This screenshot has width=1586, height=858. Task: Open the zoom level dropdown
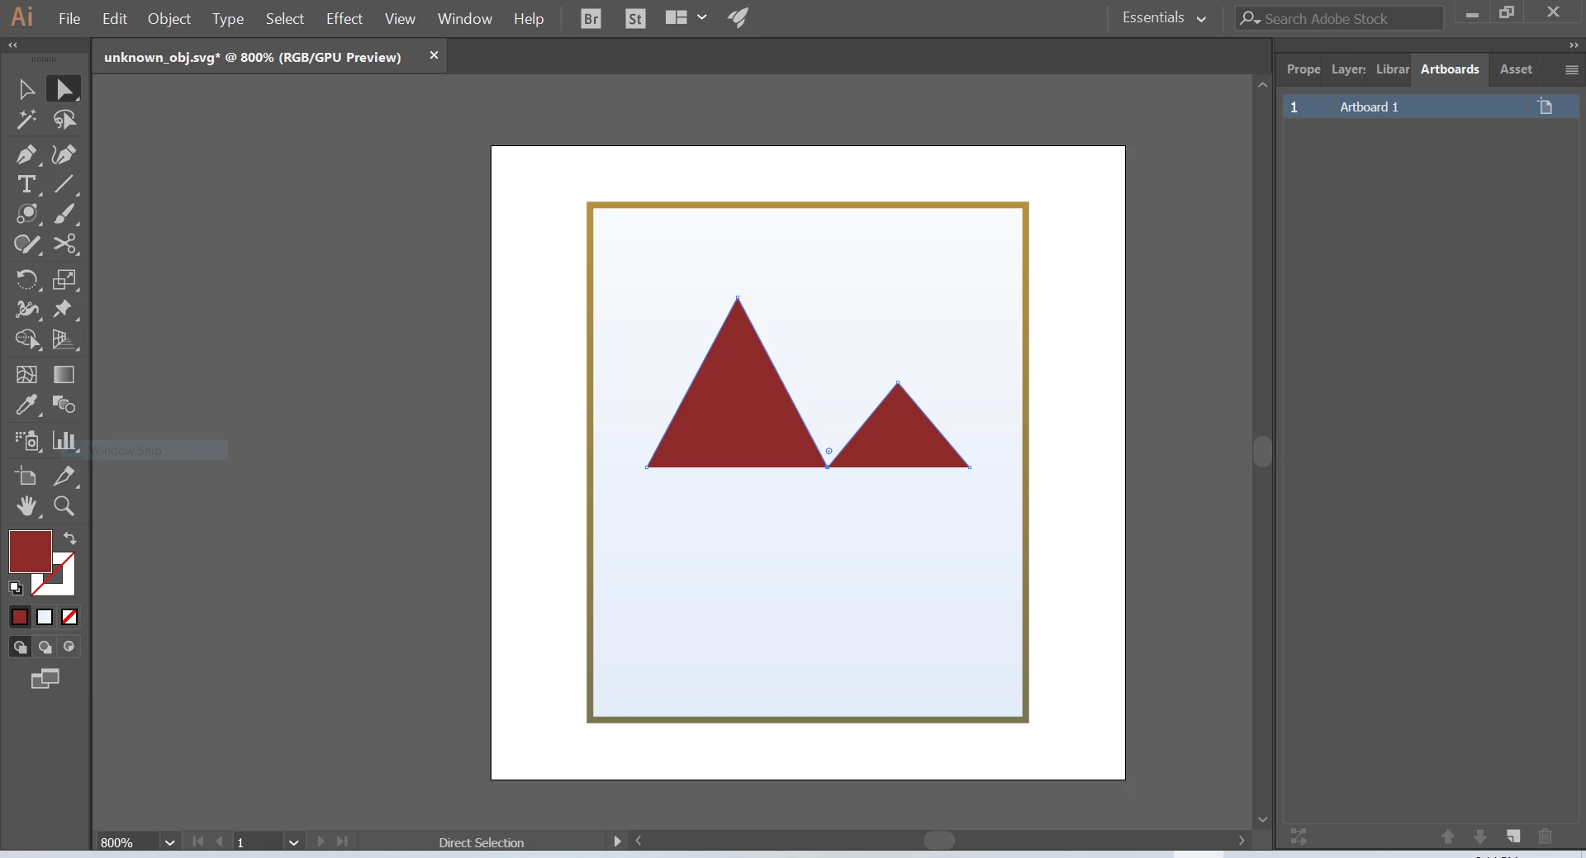click(169, 842)
